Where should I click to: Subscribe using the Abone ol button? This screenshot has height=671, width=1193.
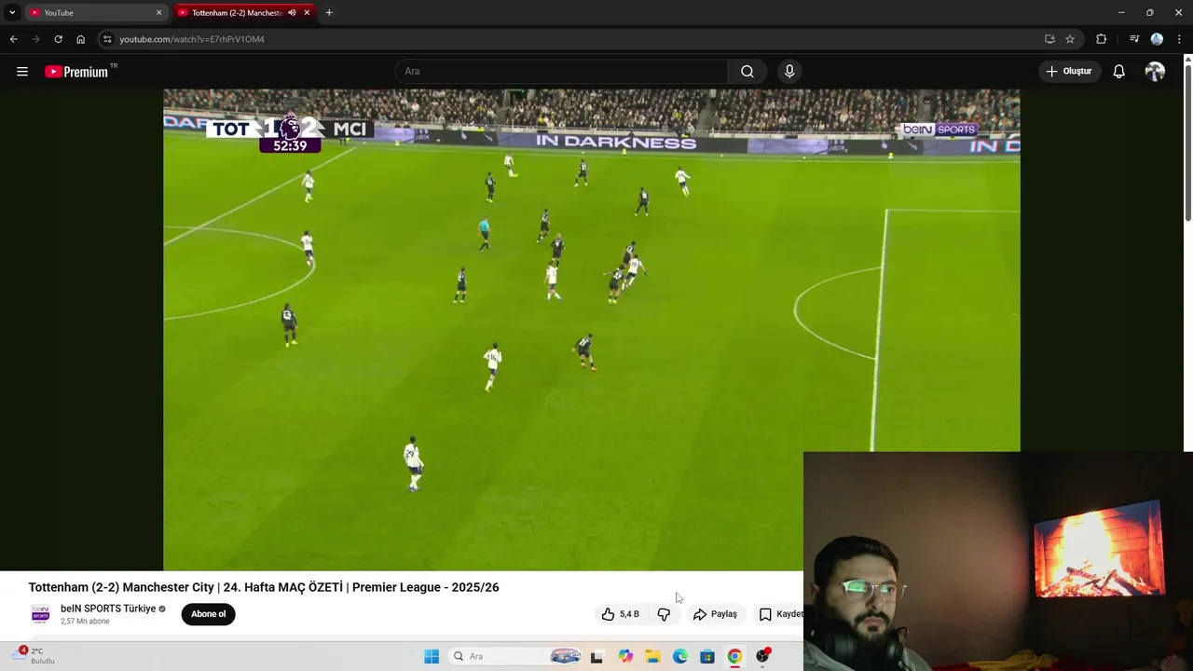(208, 614)
